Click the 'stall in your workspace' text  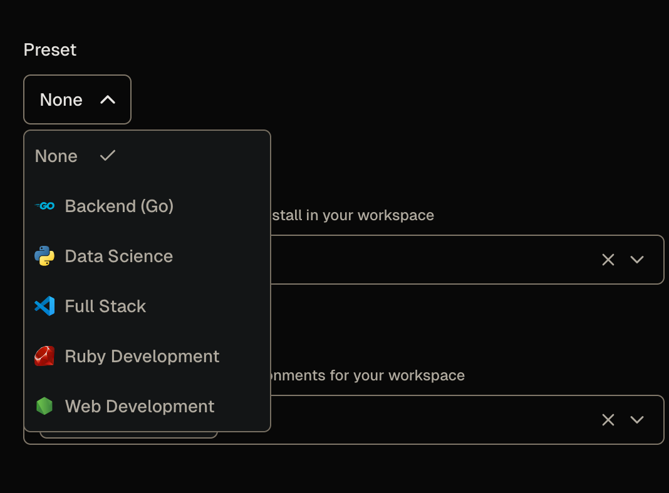(353, 215)
